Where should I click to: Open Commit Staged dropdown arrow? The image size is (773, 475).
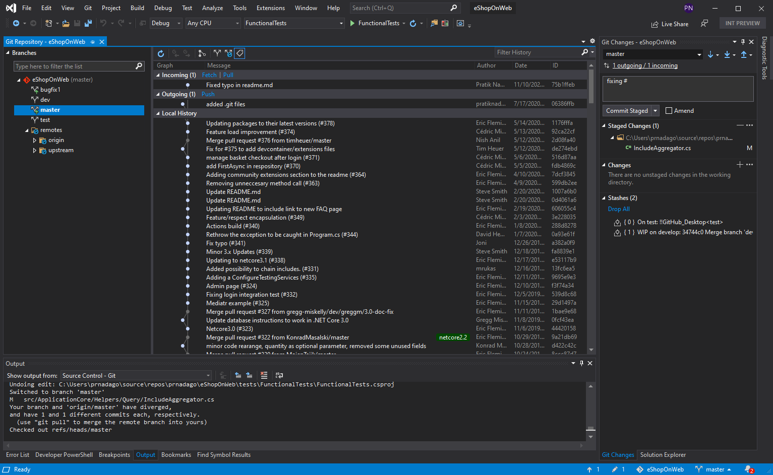click(656, 111)
